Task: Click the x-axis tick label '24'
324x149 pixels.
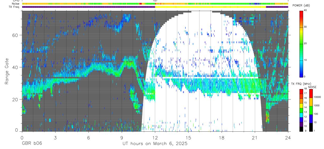Action: tap(288, 137)
